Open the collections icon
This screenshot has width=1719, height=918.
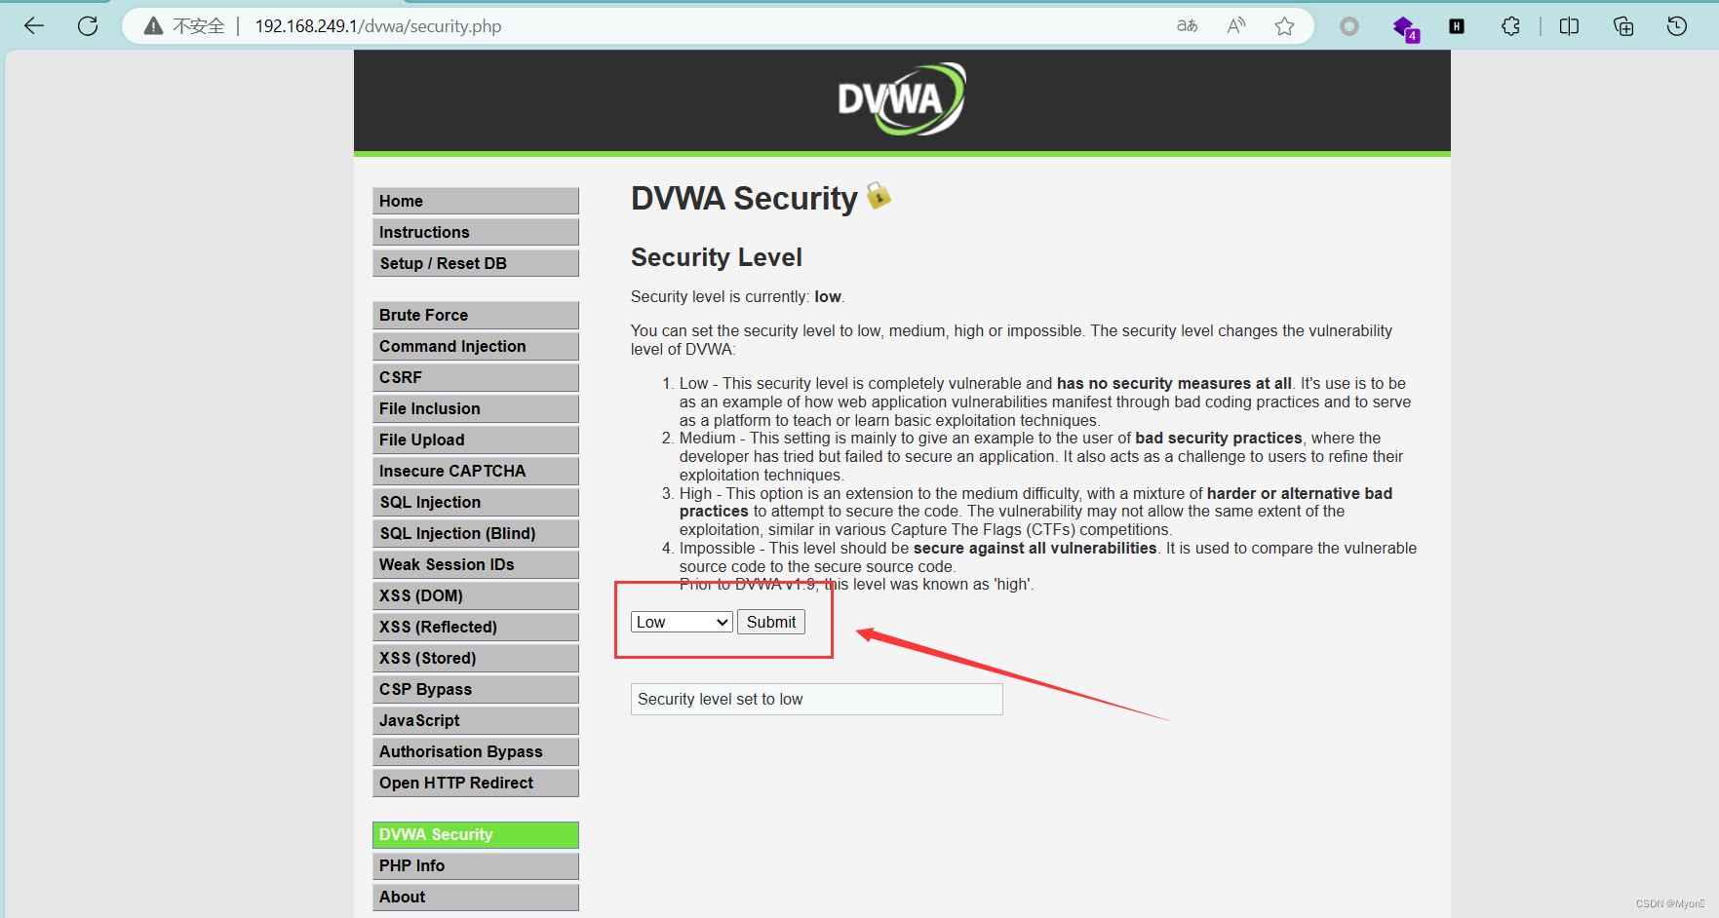pos(1623,26)
